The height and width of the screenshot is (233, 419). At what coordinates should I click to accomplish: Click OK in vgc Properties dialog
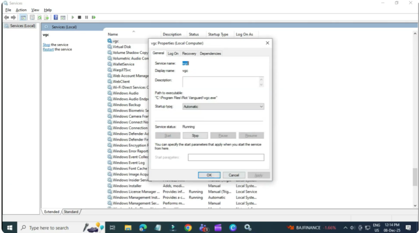(x=209, y=175)
